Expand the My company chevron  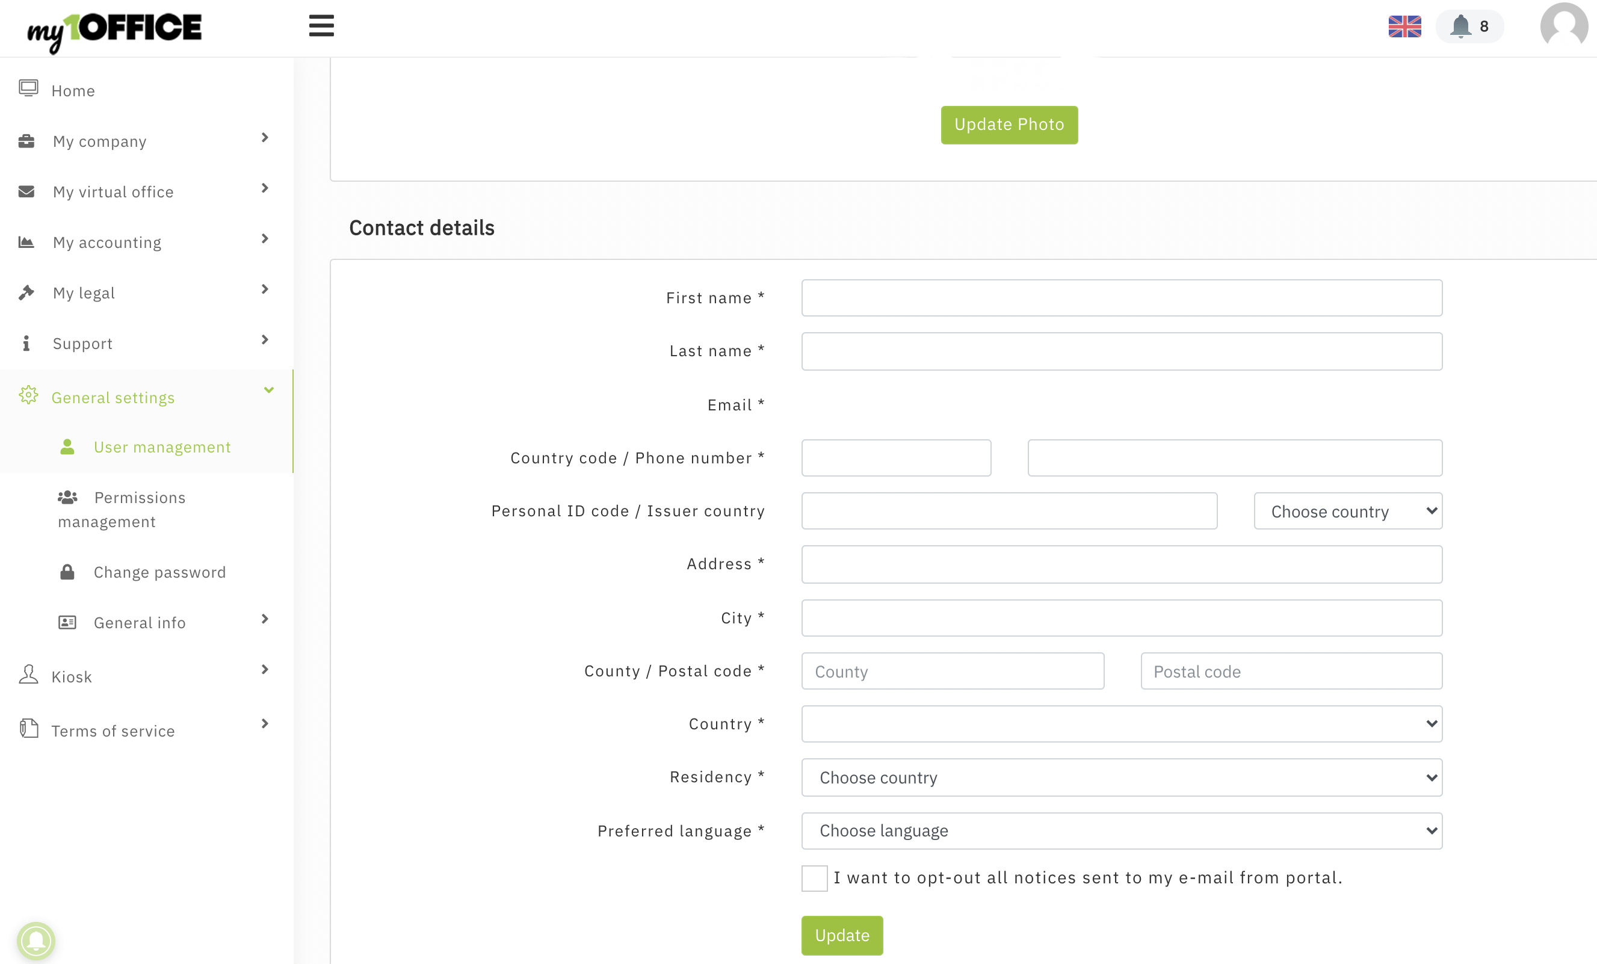click(264, 137)
